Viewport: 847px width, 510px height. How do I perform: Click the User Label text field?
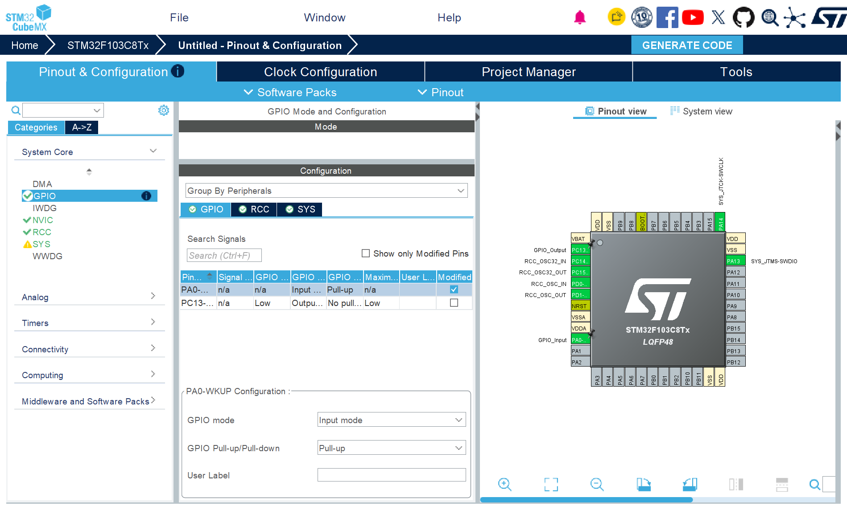(x=392, y=475)
